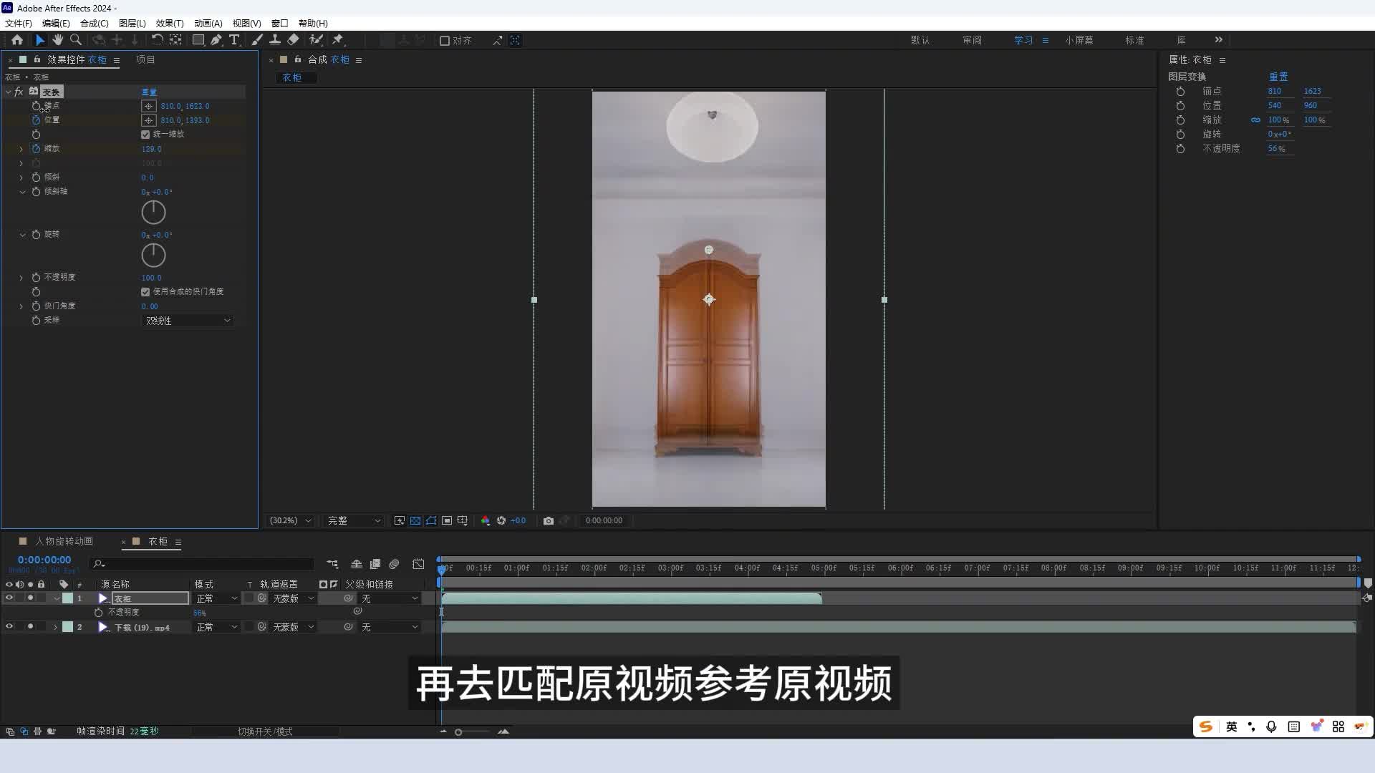1375x773 pixels.
Task: Uncheck the 统一缩放 uniform scale checkbox
Action: point(145,135)
